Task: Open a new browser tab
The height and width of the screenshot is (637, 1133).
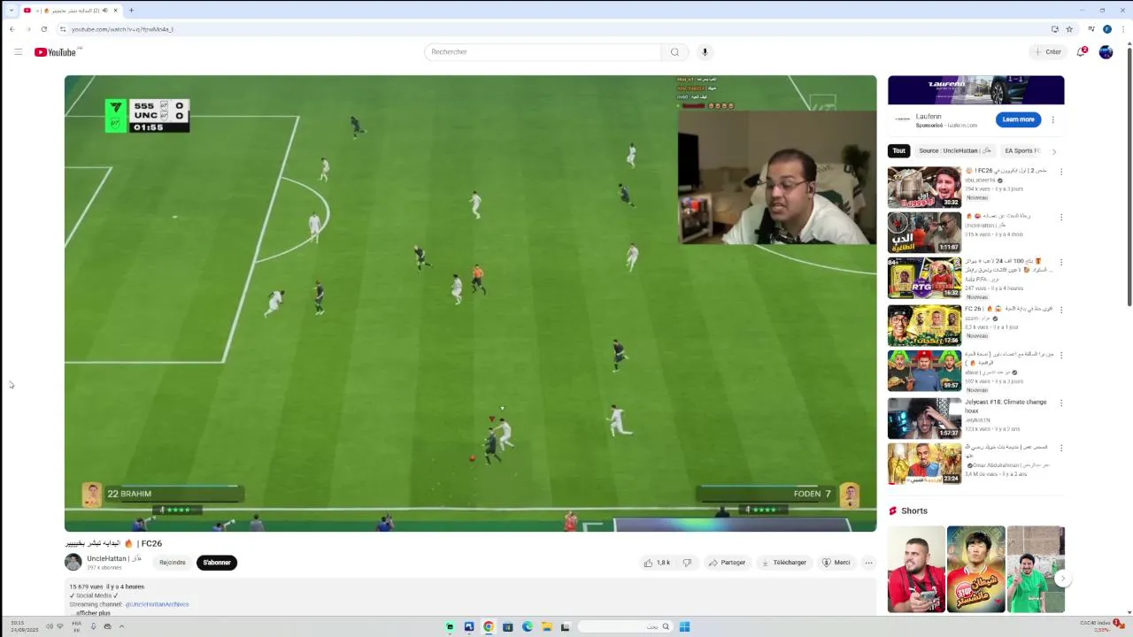Action: click(x=131, y=11)
